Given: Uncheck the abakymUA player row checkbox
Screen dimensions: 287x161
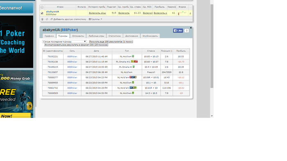Looking at the screenshot, I should click(x=42, y=13).
